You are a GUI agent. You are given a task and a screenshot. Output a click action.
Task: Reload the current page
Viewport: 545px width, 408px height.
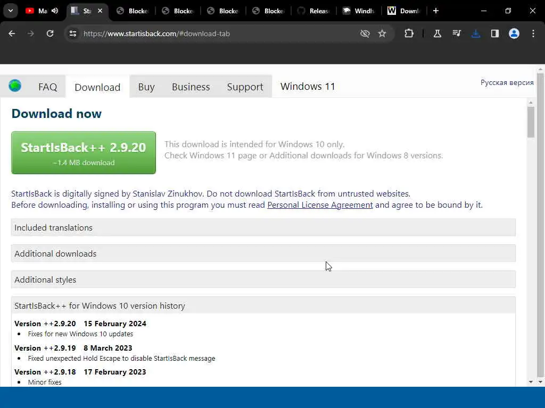point(50,33)
